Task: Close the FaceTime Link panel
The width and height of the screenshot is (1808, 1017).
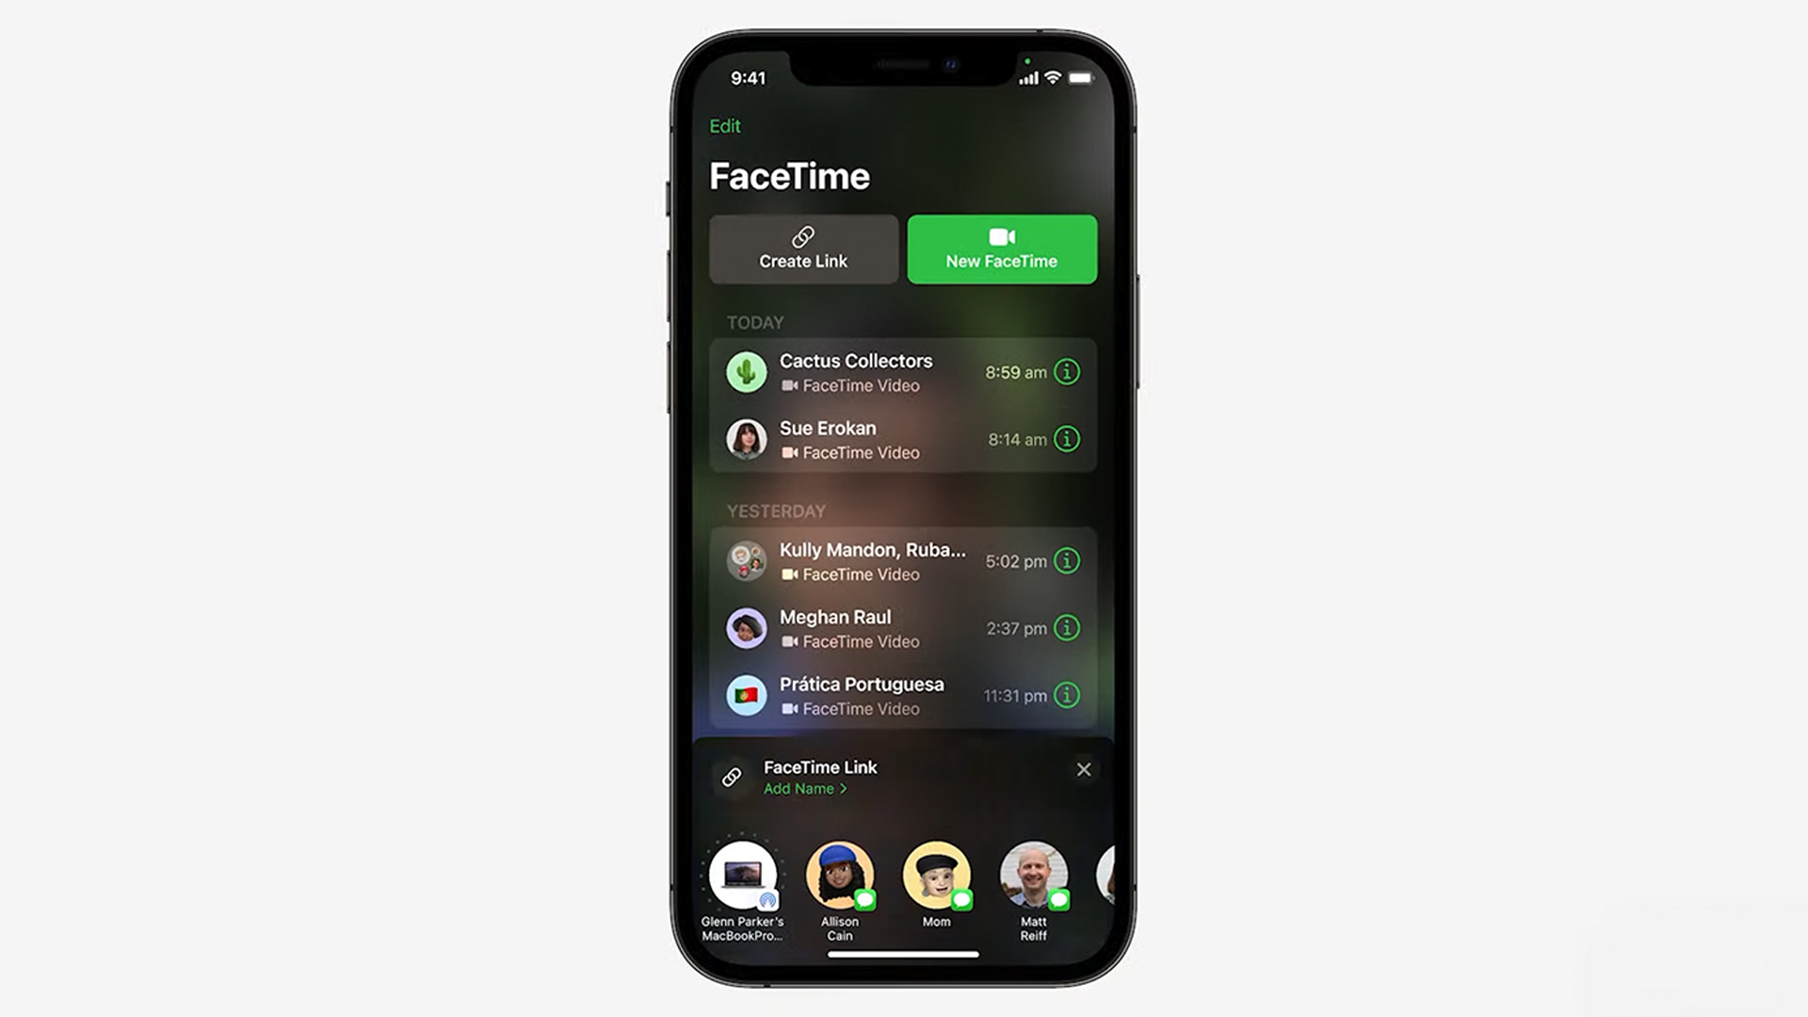Action: coord(1083,768)
